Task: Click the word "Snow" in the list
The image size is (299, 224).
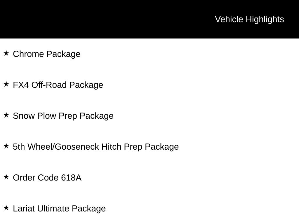Action: pyautogui.click(x=24, y=116)
